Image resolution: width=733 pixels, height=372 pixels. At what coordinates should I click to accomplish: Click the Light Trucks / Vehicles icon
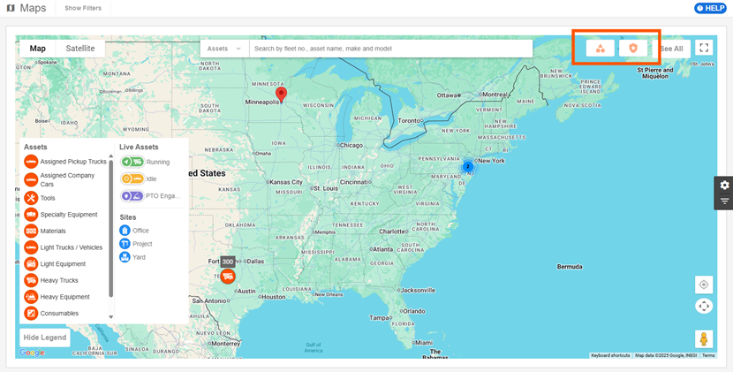pos(31,247)
